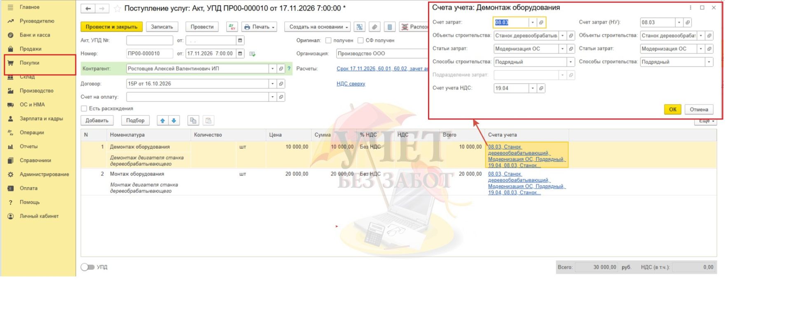
Task: Show Дт/Кт postings of the document
Action: click(232, 27)
